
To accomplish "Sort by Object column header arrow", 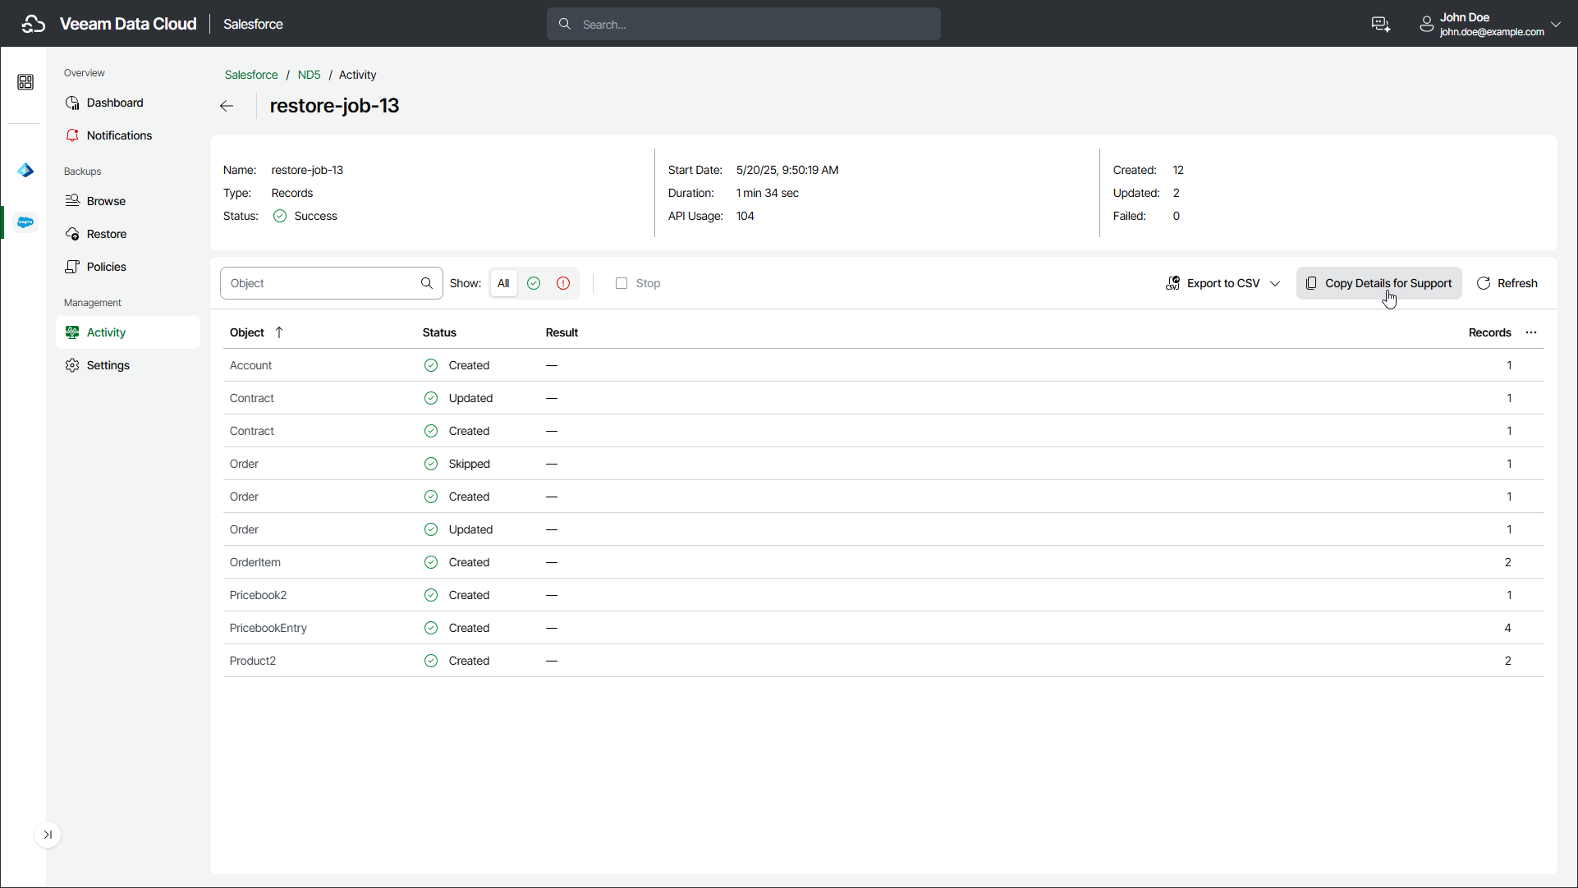I will point(279,332).
